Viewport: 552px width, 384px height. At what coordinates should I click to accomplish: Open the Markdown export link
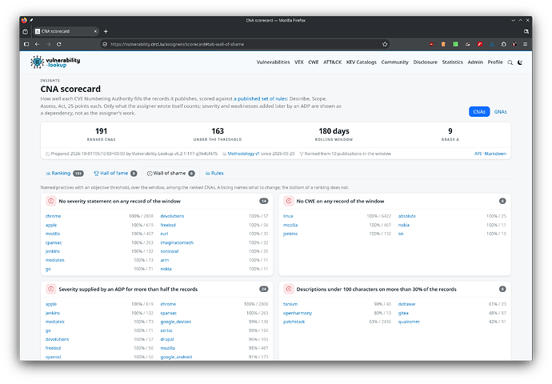[x=495, y=154]
